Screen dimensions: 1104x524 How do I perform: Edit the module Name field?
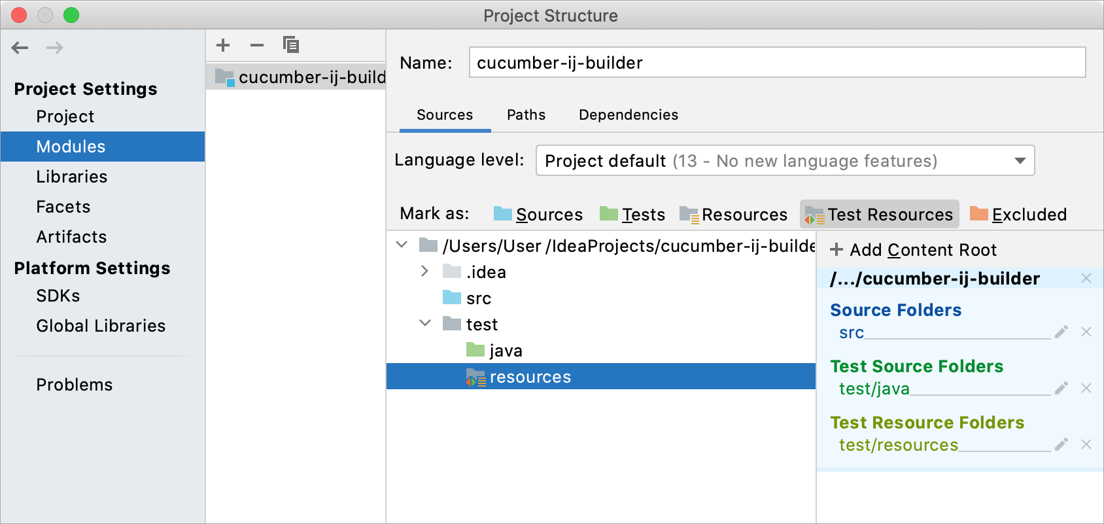(777, 62)
